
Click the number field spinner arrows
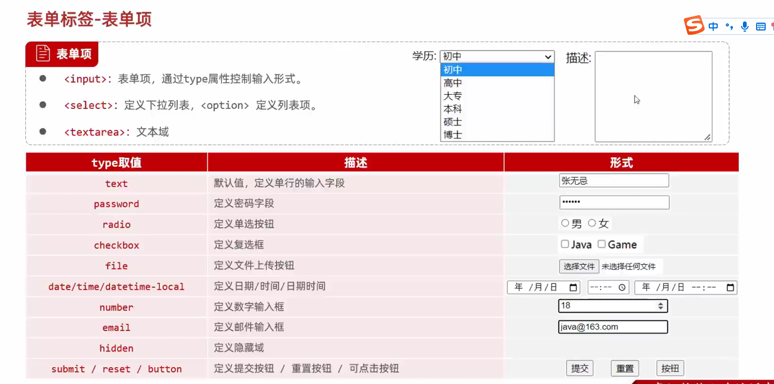[x=660, y=306]
